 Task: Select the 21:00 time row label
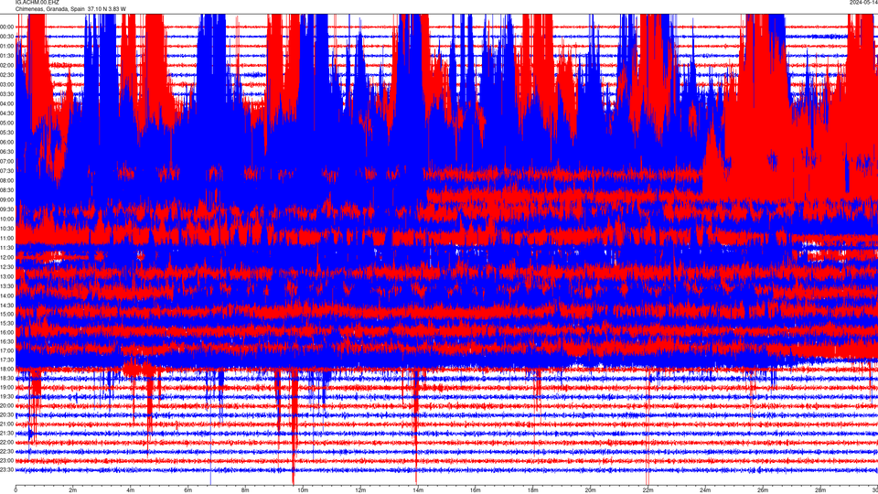[6, 424]
